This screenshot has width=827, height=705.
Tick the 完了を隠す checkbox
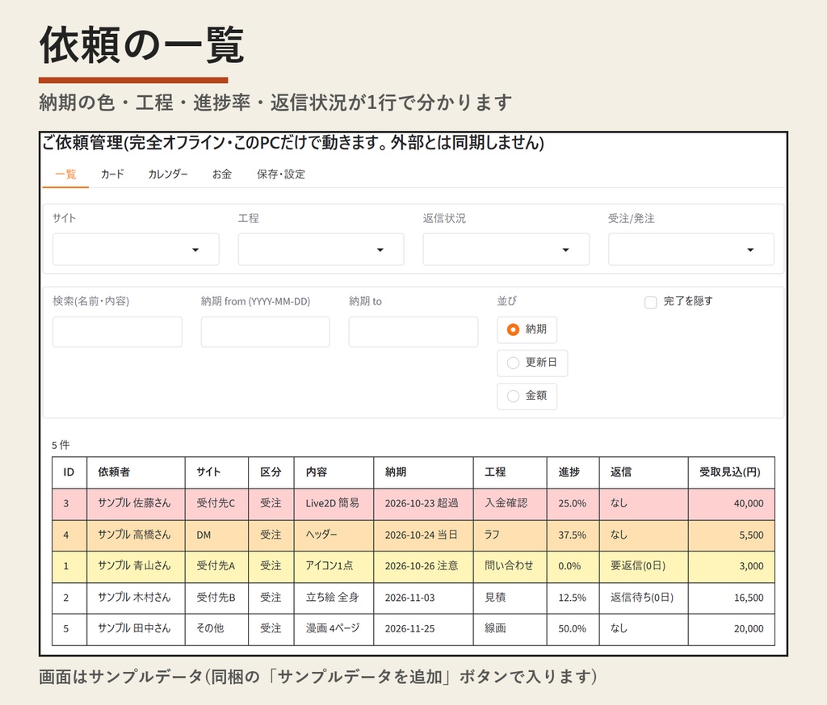651,302
